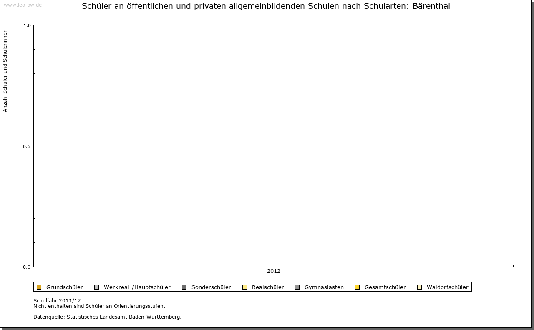Click the Realschüler legend text label

(268, 287)
